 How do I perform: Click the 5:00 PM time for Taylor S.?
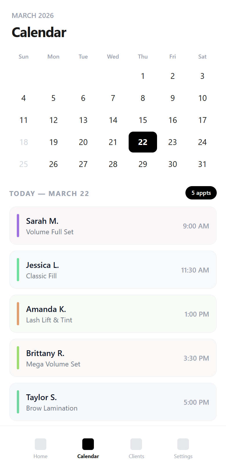(x=196, y=402)
